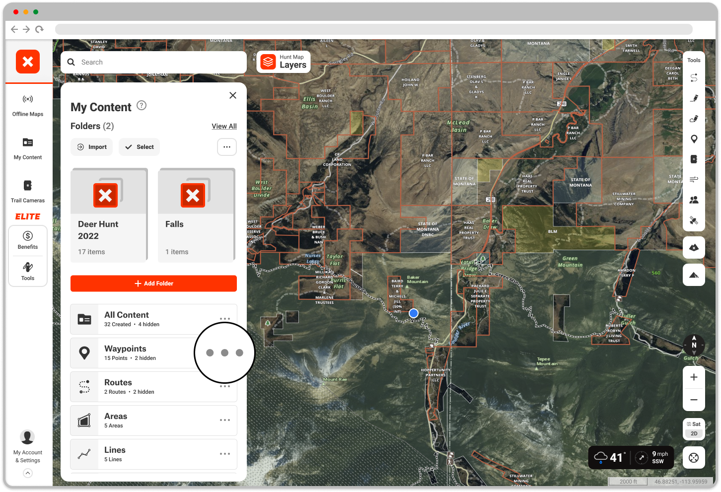Click the onX logo in the sidebar
Viewport: 721px width, 492px height.
point(28,62)
